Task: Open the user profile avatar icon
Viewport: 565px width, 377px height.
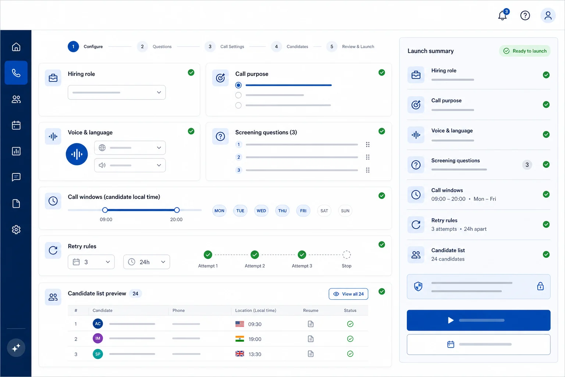Action: tap(548, 15)
